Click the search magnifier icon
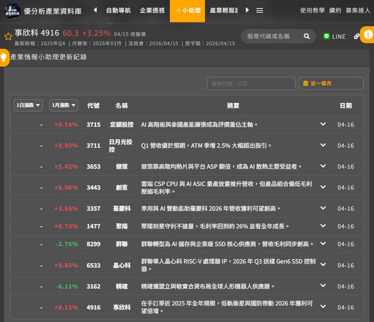374x322 pixels. pyautogui.click(x=307, y=36)
